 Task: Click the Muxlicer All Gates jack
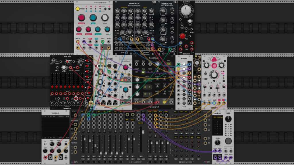click(x=76, y=99)
